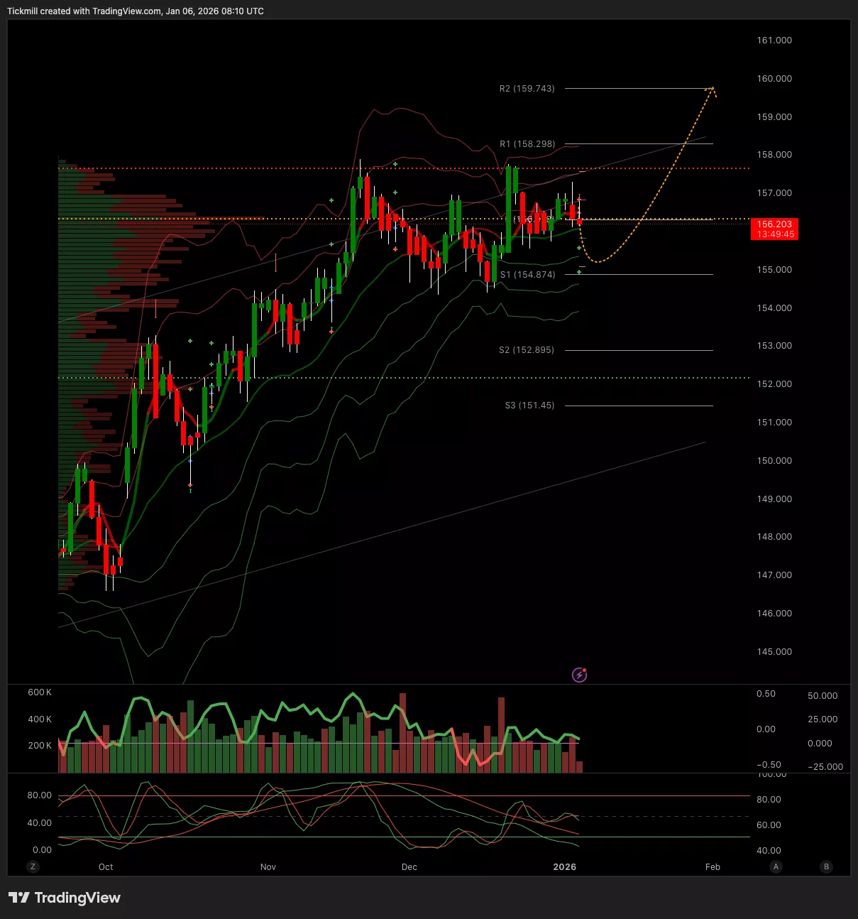Click the 145.000 price axis label
Image resolution: width=858 pixels, height=919 pixels.
coord(774,652)
